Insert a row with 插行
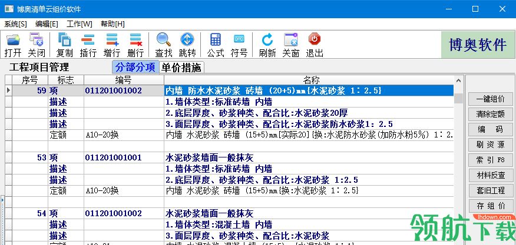Viewport: 516px width, 245px height. [x=88, y=45]
